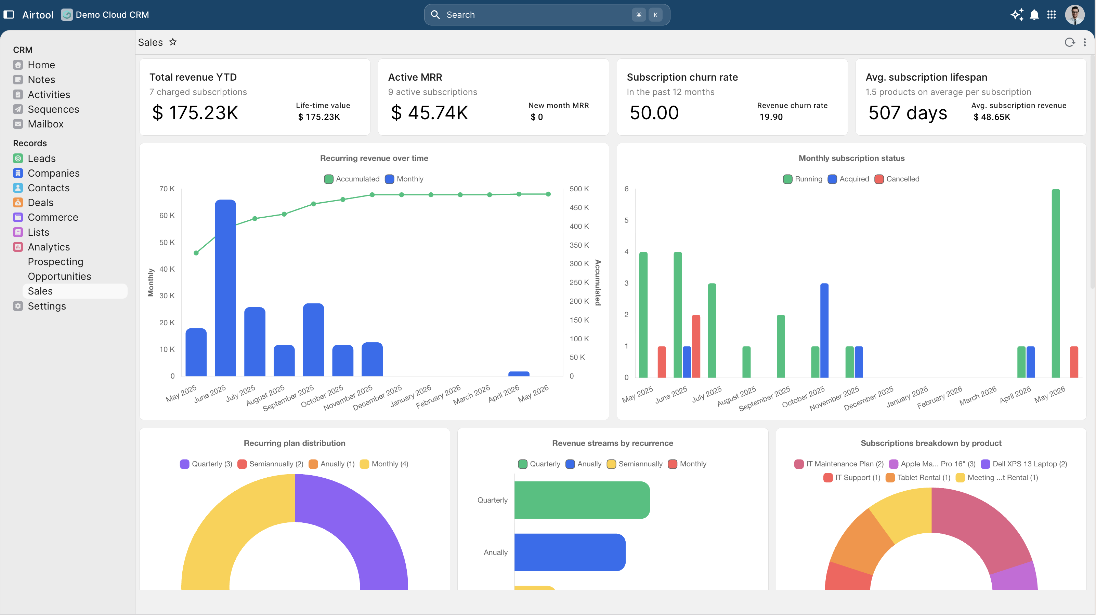Click the Airtool brand name
This screenshot has width=1096, height=615.
pyautogui.click(x=38, y=15)
